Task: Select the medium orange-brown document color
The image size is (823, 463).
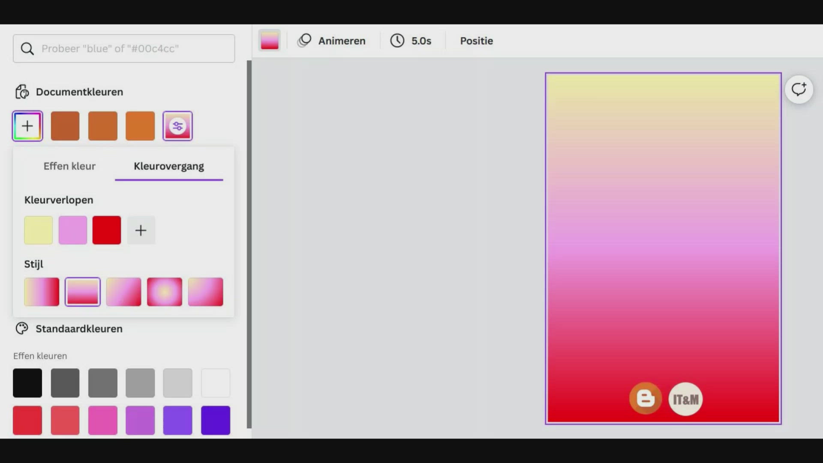Action: pos(103,126)
